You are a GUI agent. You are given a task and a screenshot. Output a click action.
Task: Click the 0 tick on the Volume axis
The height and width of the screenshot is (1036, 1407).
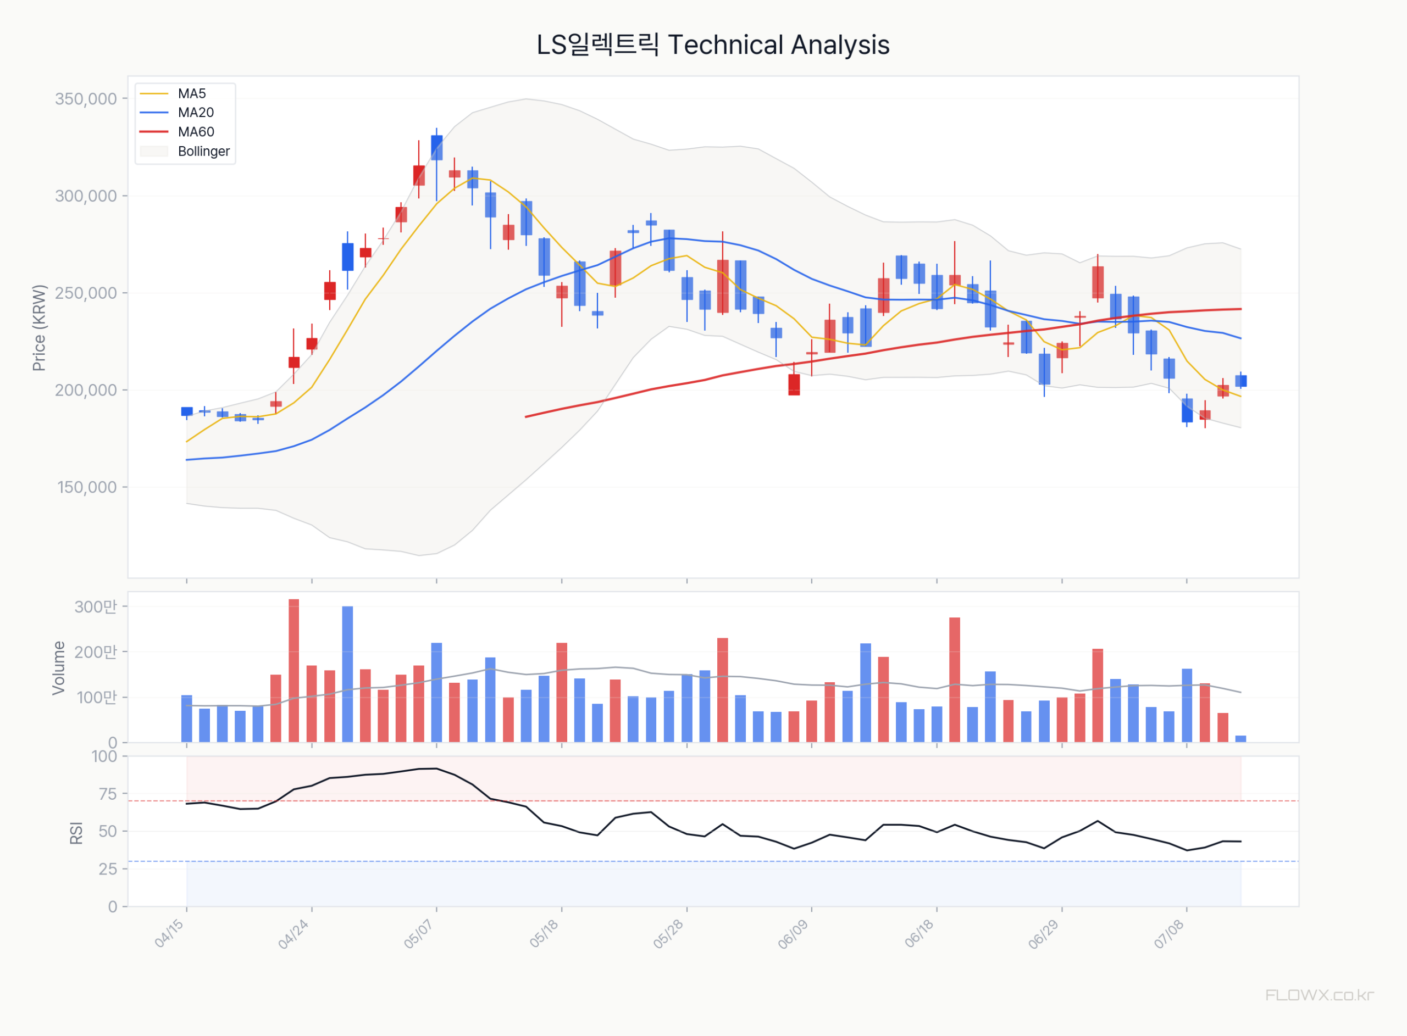[x=112, y=743]
